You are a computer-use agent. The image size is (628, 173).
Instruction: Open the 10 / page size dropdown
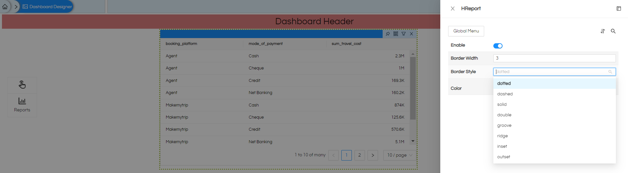point(400,155)
